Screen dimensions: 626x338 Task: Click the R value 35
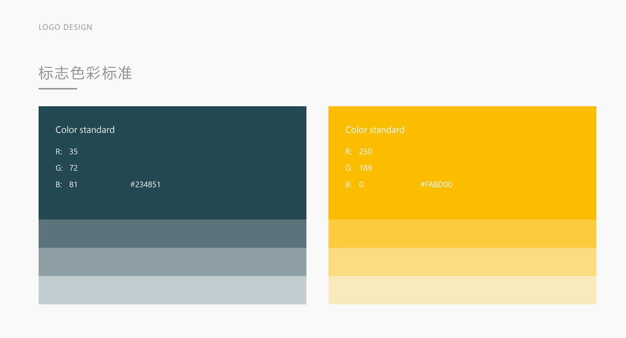pyautogui.click(x=73, y=152)
